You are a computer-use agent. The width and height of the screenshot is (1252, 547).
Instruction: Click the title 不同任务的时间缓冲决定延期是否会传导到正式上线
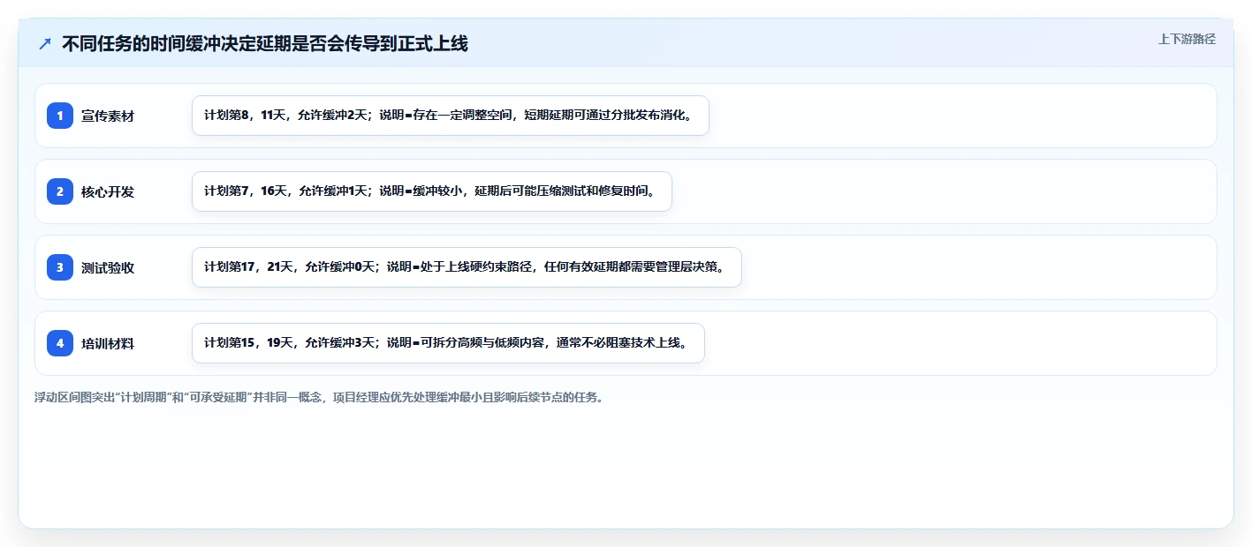click(x=265, y=43)
